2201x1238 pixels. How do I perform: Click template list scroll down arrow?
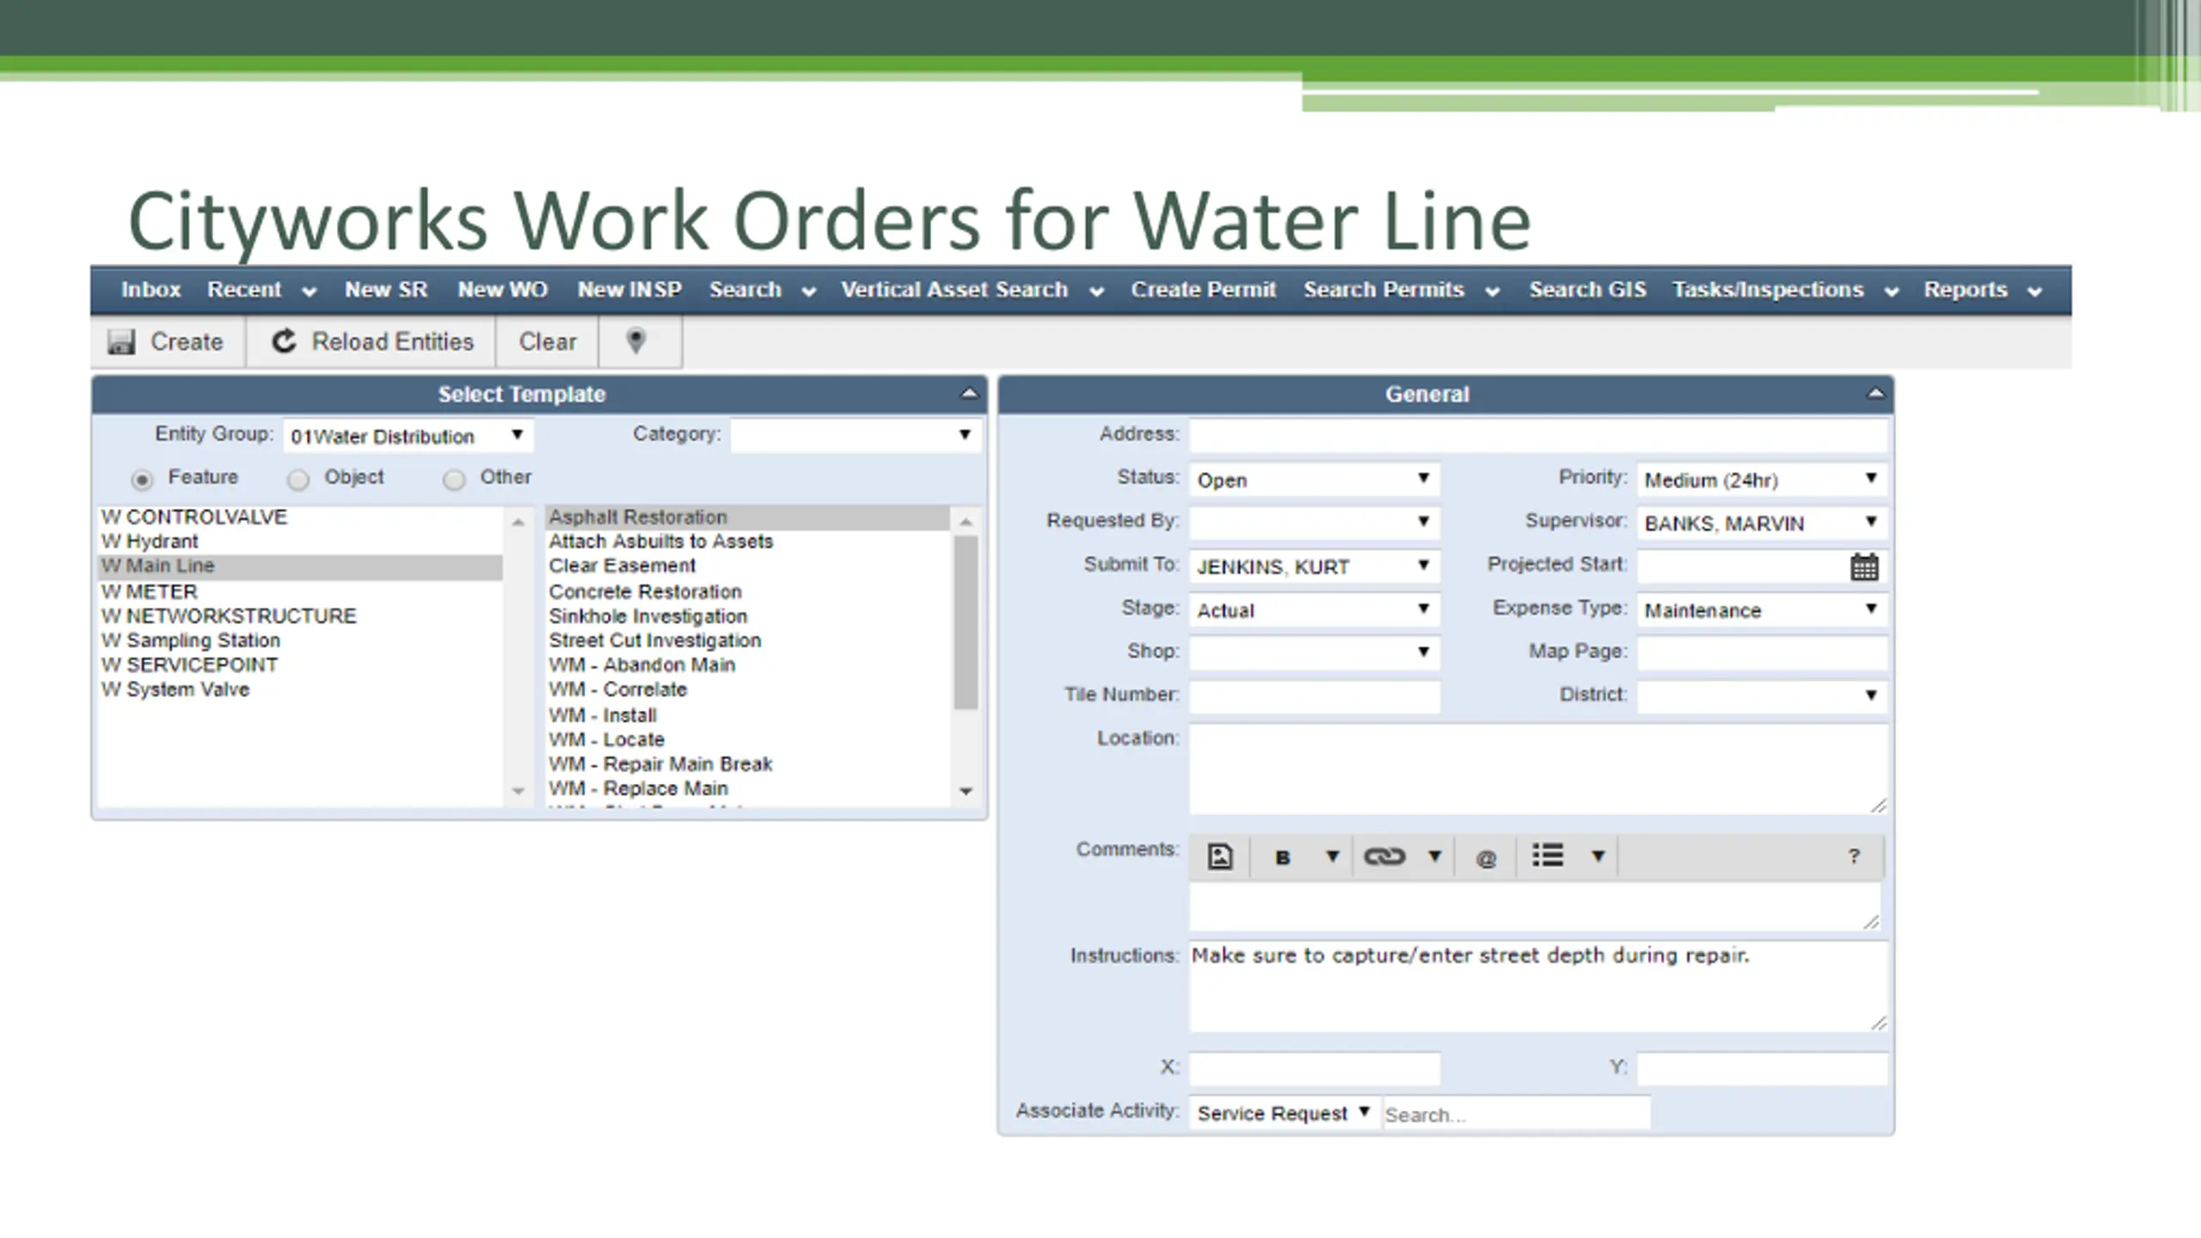pyautogui.click(x=966, y=791)
